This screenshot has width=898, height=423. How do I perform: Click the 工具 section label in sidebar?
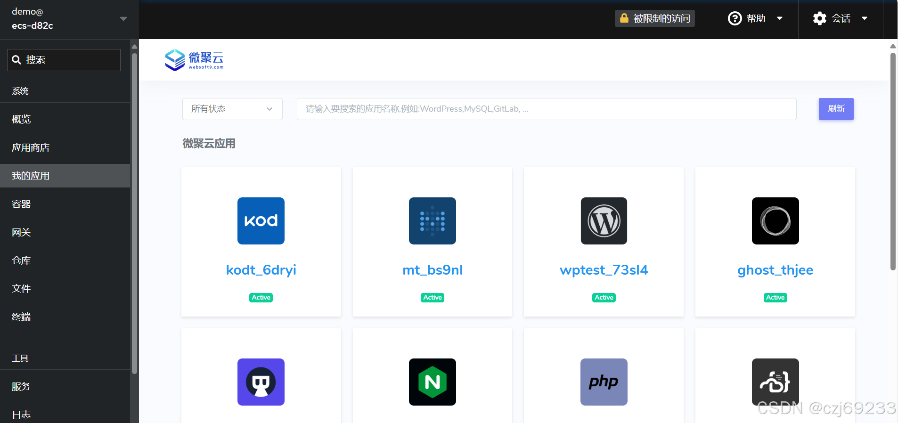[20, 358]
